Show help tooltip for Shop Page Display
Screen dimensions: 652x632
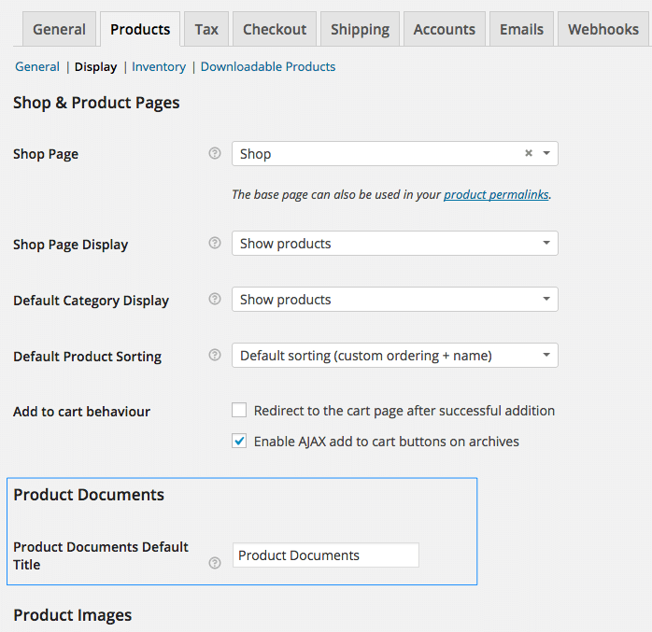point(215,243)
